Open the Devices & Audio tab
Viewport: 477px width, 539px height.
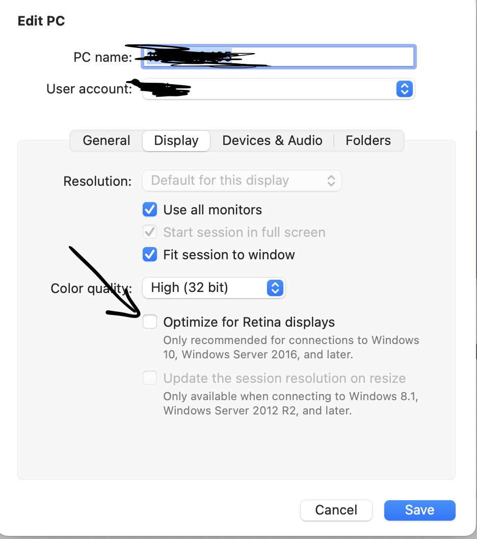tap(272, 140)
